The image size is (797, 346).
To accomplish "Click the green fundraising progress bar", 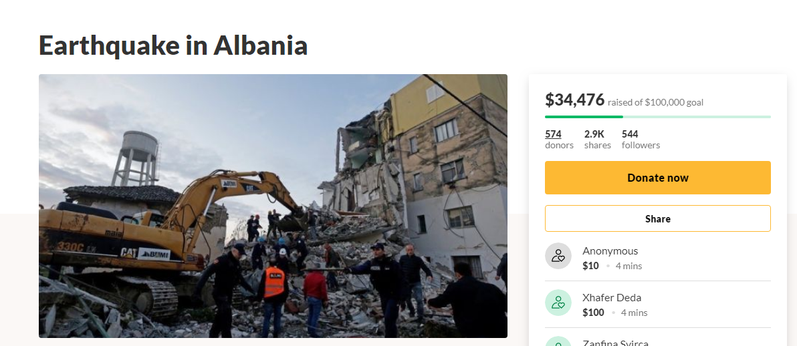I will point(658,117).
